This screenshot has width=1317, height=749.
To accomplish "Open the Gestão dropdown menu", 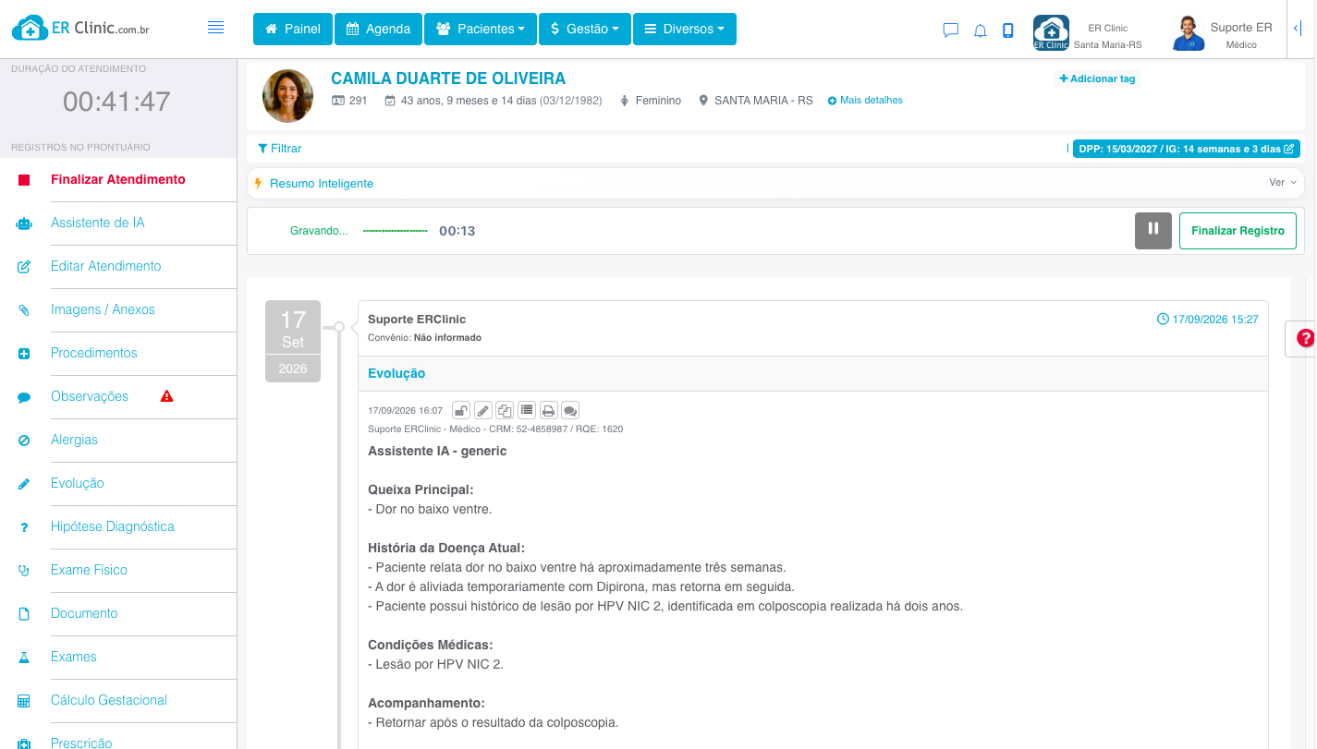I will coord(584,29).
